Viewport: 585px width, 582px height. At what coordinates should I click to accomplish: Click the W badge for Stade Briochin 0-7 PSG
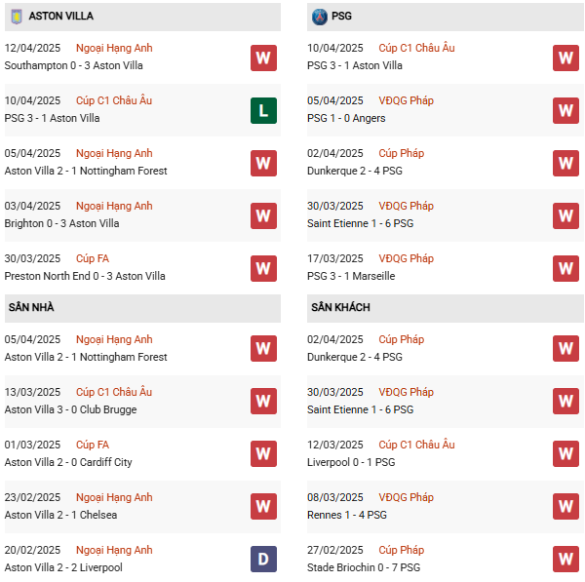tap(565, 559)
